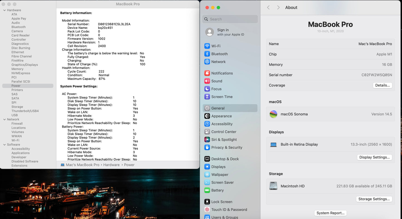Click the Coverage Details button
402x219 pixels.
pos(382,85)
